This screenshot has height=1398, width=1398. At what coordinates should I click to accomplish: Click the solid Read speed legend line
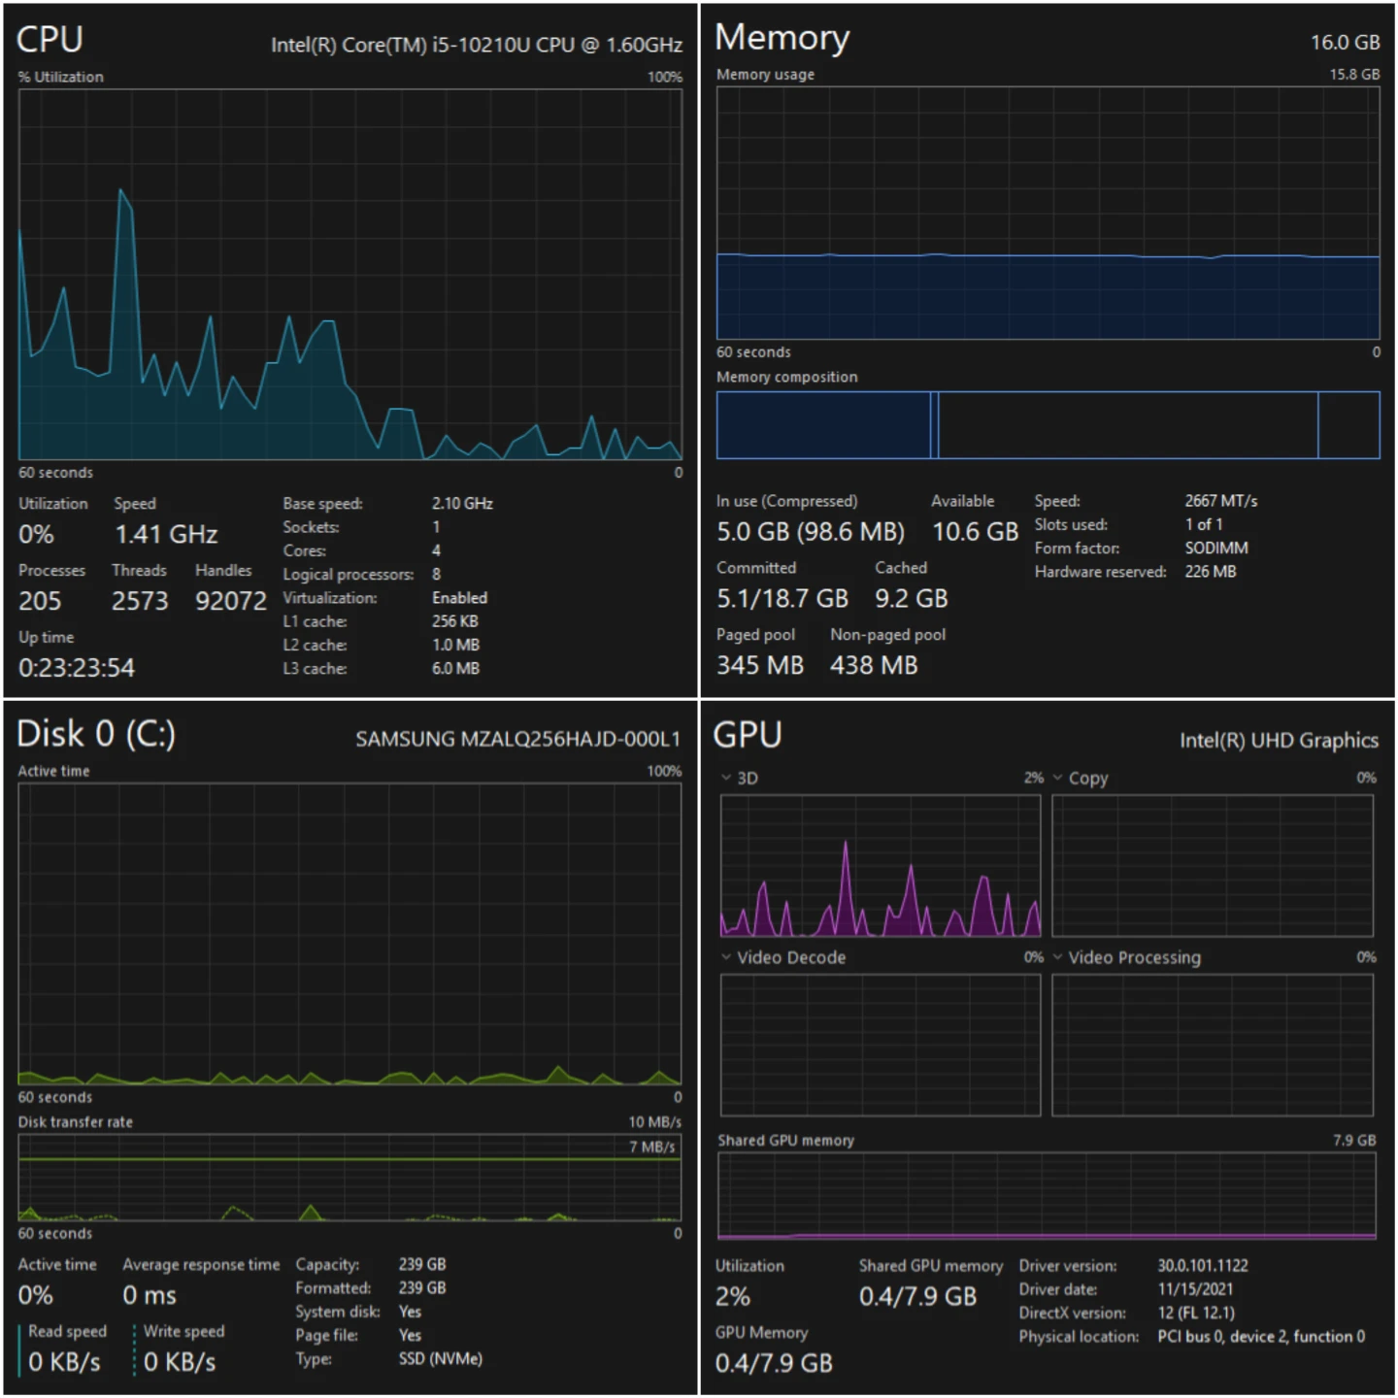pyautogui.click(x=19, y=1349)
